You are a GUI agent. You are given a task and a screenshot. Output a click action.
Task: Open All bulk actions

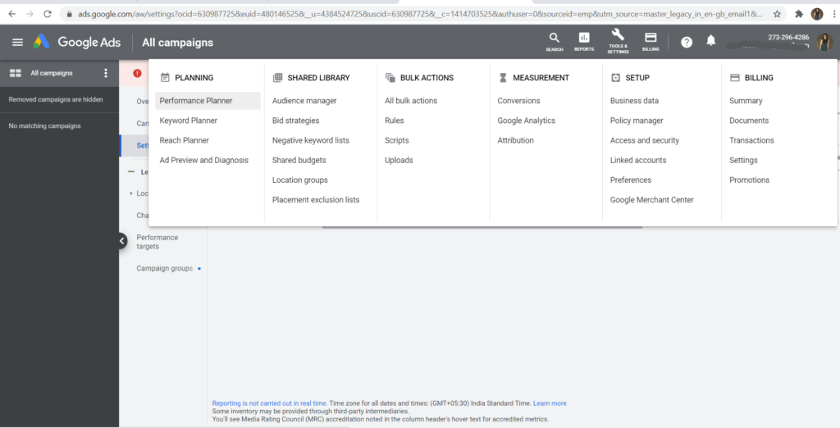[x=411, y=101]
